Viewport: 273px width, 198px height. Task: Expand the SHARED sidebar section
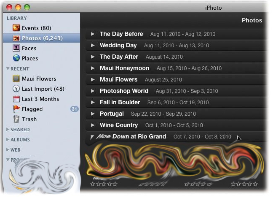[x=8, y=130]
